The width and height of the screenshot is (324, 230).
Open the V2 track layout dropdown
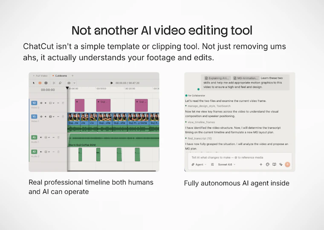pyautogui.click(x=52, y=103)
